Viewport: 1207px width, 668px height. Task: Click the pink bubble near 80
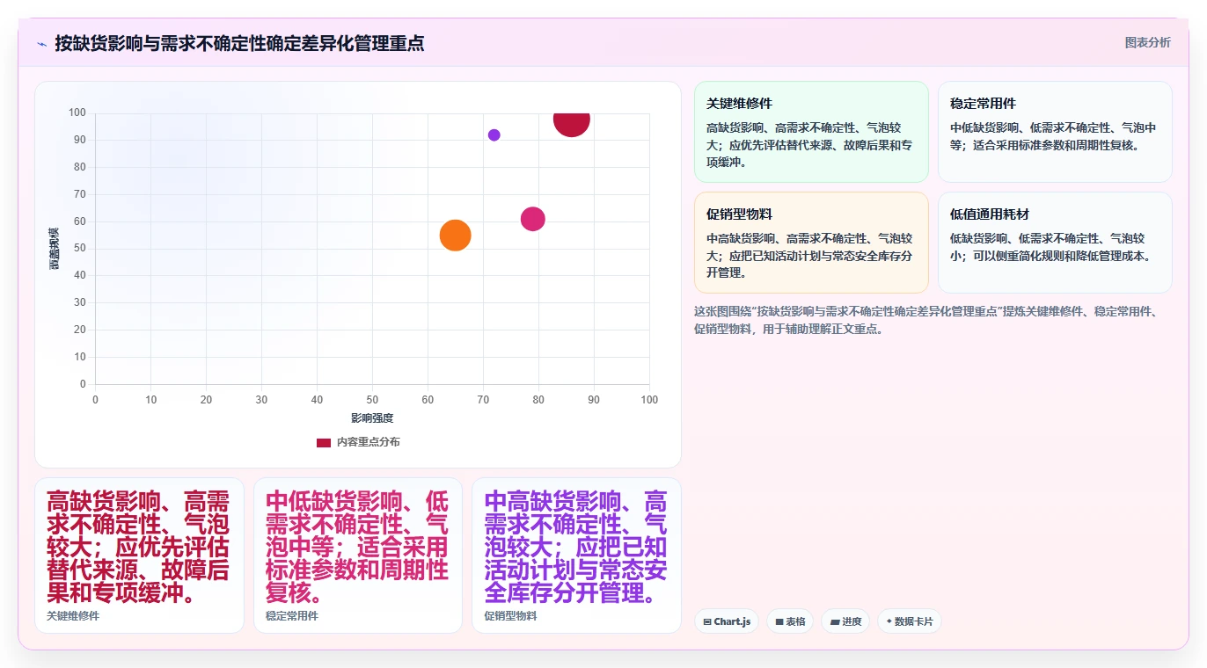[533, 219]
